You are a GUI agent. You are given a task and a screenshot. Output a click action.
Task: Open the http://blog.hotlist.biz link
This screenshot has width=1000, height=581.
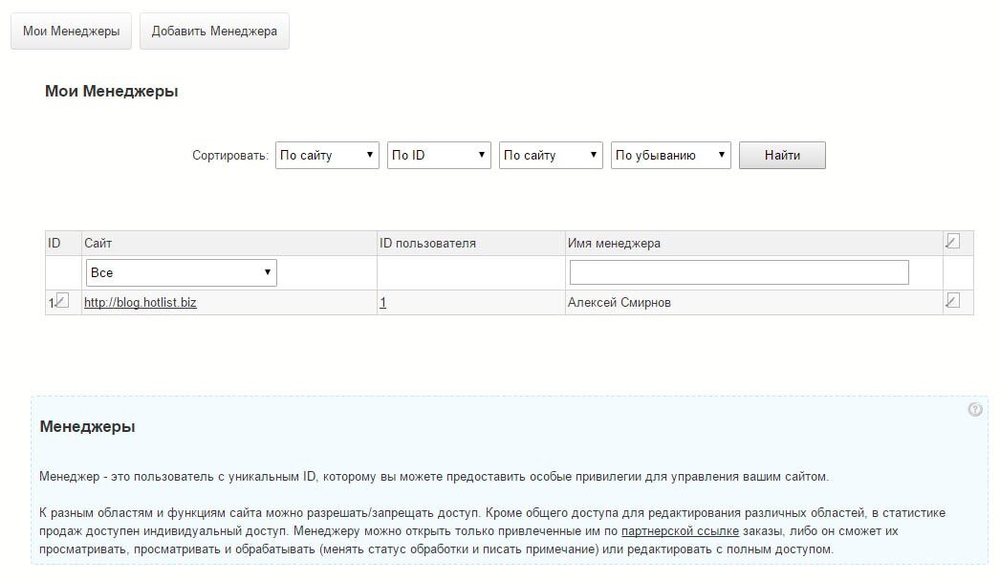pyautogui.click(x=141, y=303)
